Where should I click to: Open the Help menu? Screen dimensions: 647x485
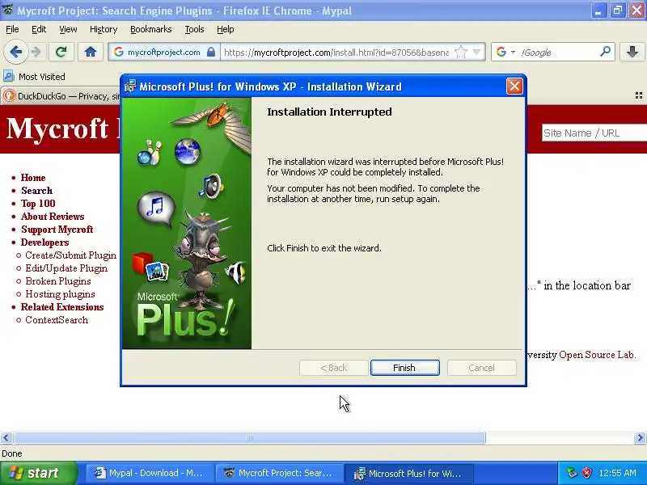[226, 29]
